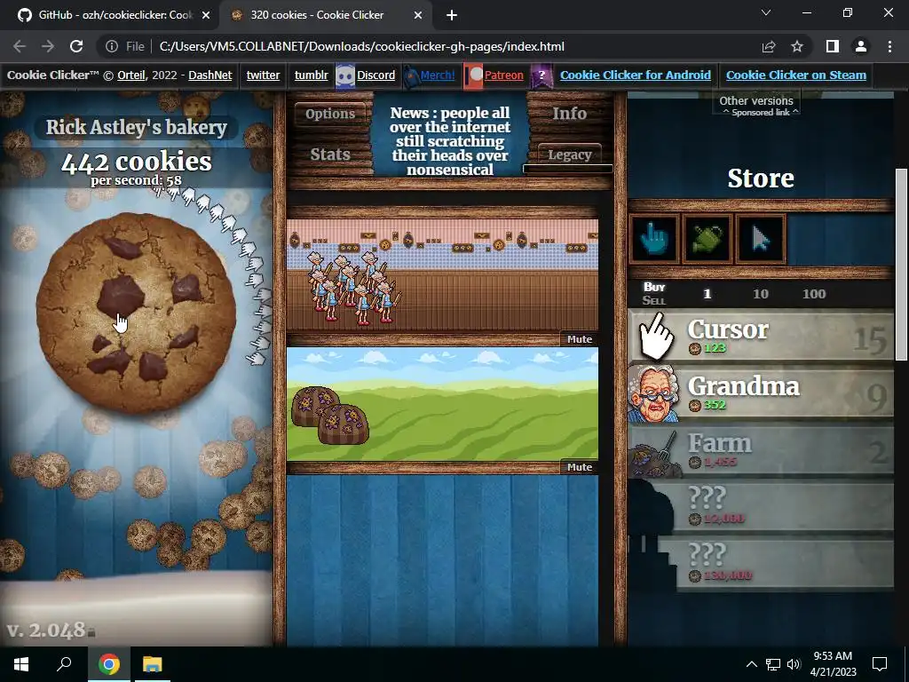Image resolution: width=909 pixels, height=682 pixels.
Task: Open Windows taskbar search
Action: pos(64,664)
